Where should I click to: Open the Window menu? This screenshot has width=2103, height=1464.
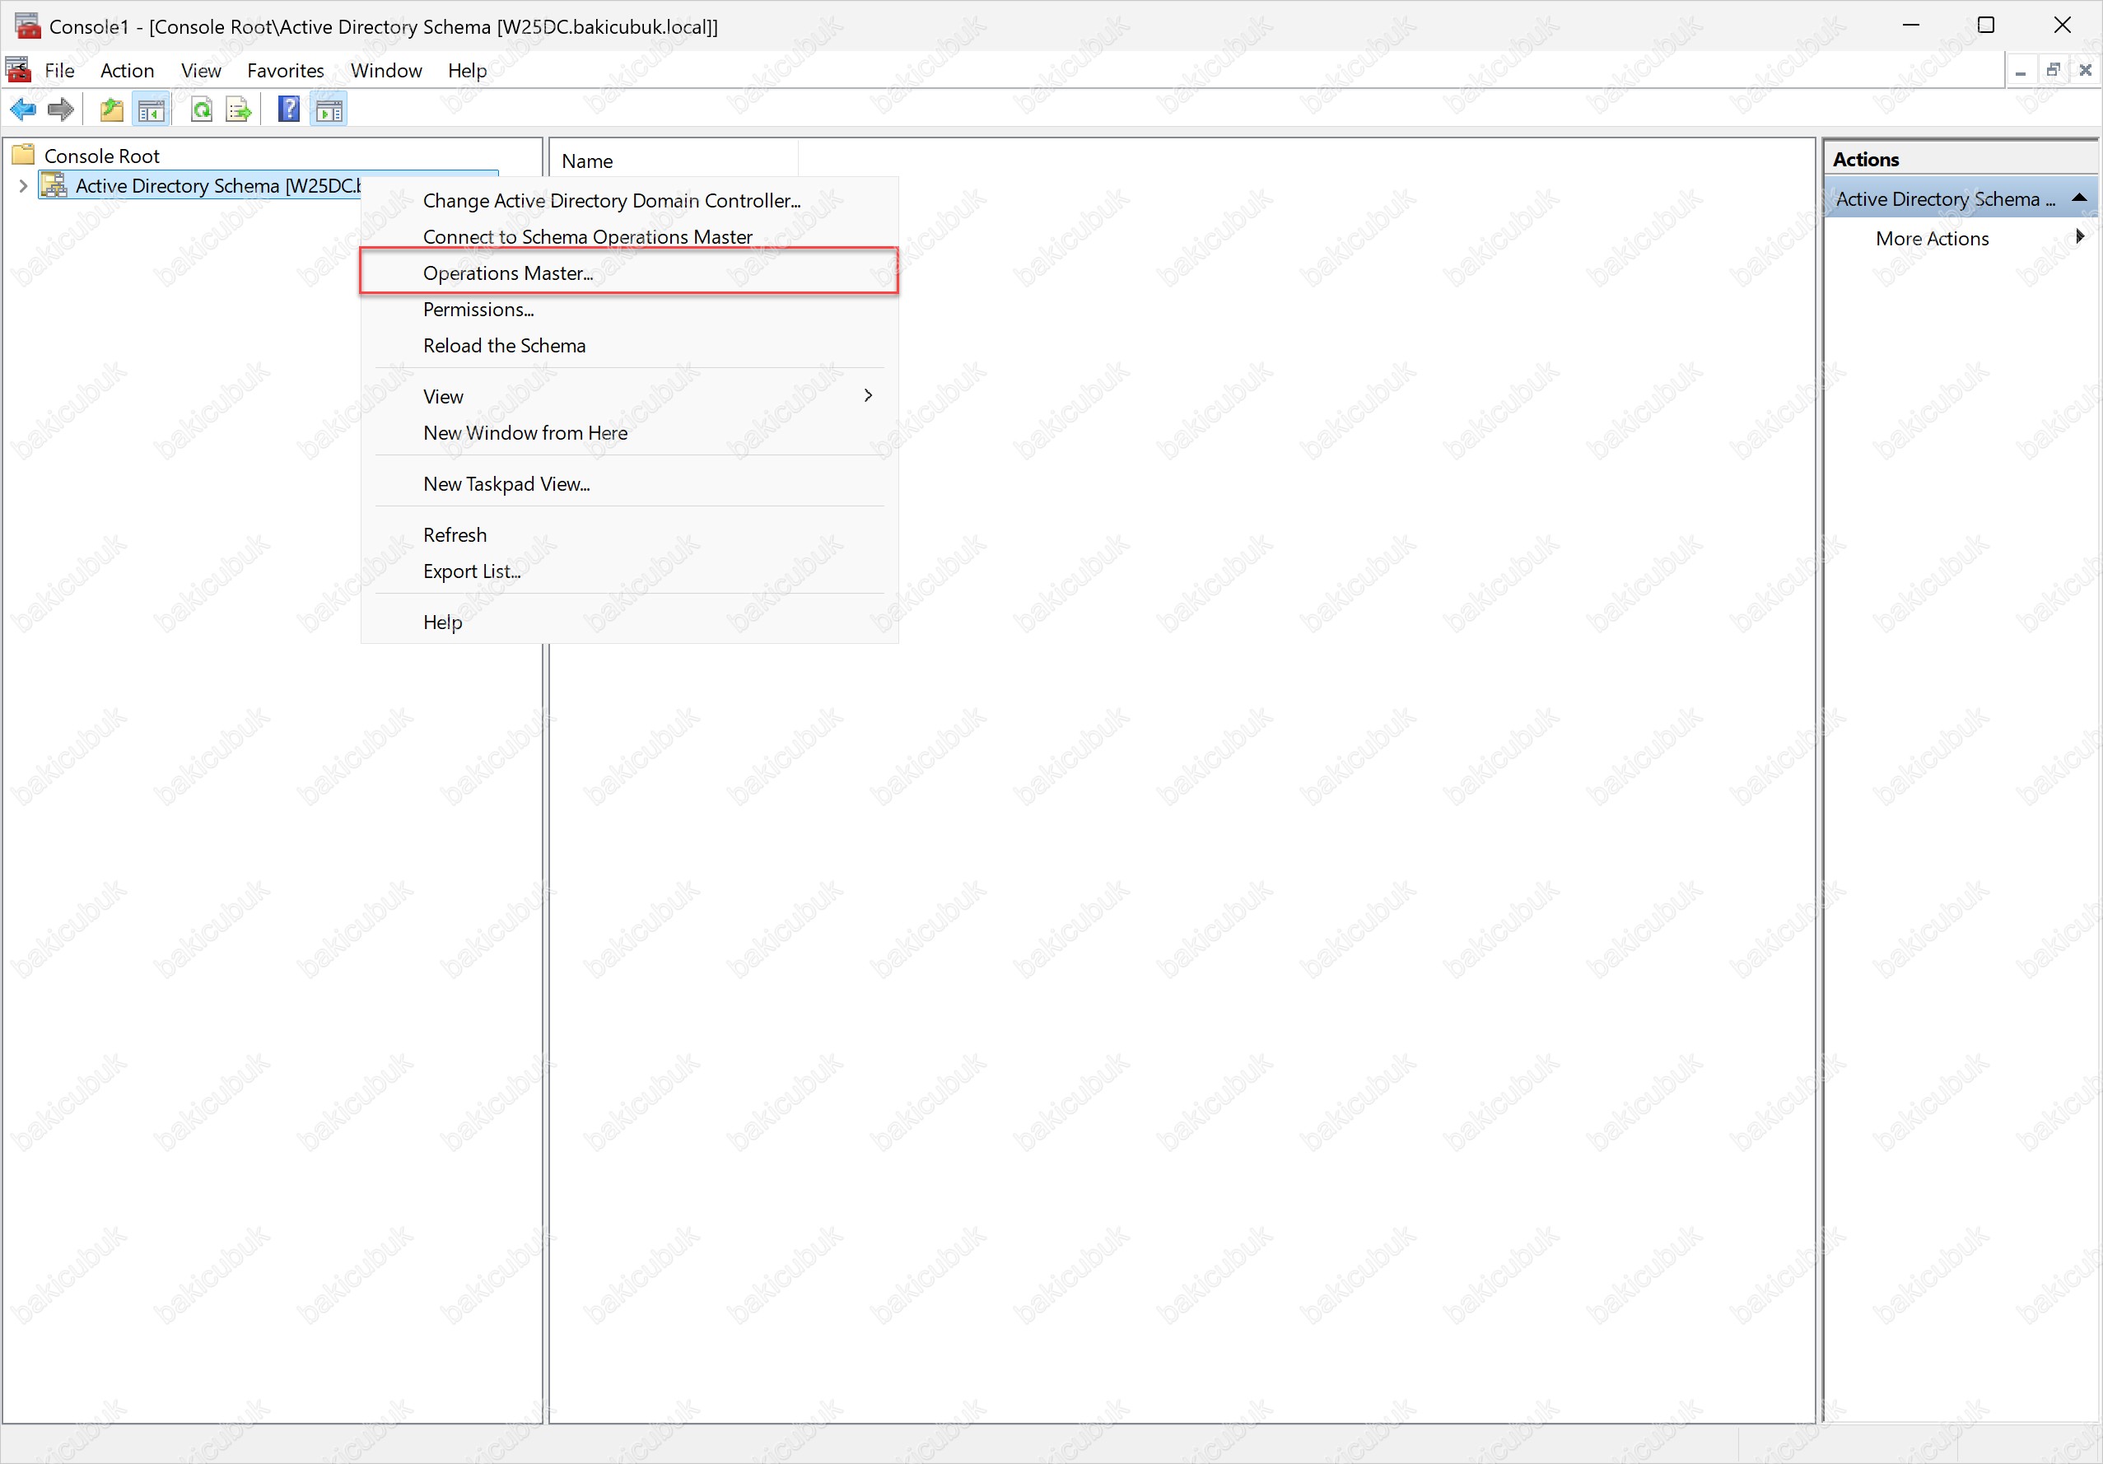click(x=385, y=71)
